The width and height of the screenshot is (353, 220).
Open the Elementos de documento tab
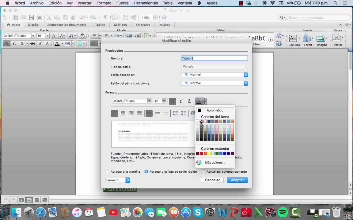pyautogui.click(x=67, y=25)
